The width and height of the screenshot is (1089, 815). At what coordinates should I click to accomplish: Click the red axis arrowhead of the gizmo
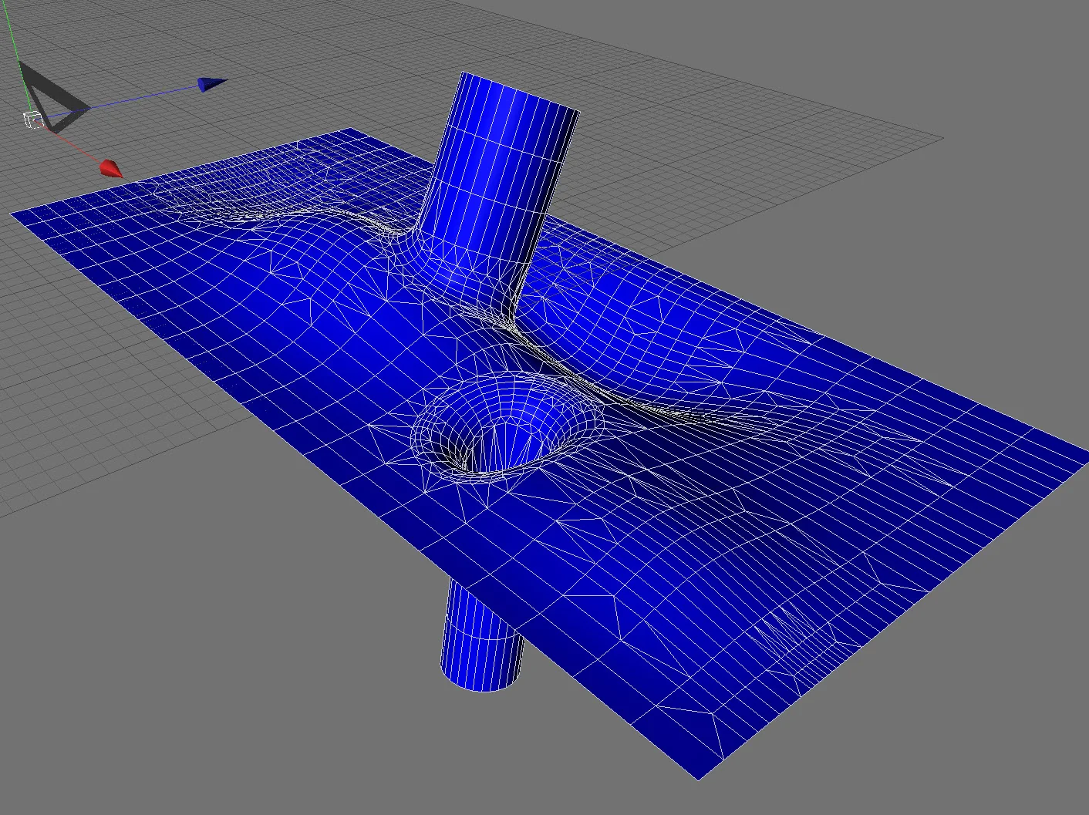coord(112,169)
